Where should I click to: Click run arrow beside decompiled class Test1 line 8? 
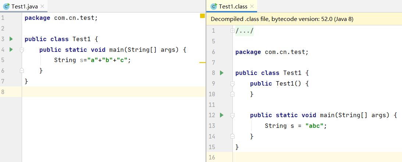(x=222, y=73)
